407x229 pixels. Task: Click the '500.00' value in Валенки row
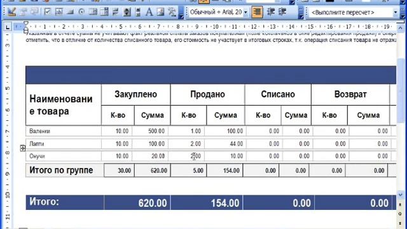(x=156, y=131)
